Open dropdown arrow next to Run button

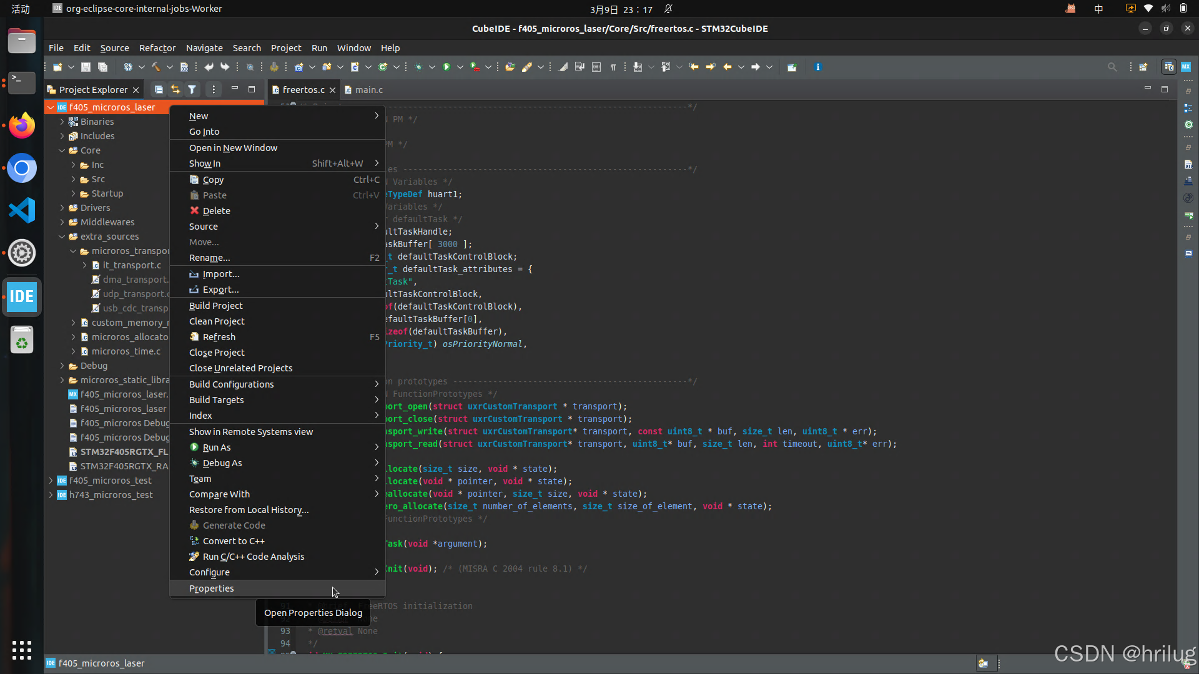(460, 67)
